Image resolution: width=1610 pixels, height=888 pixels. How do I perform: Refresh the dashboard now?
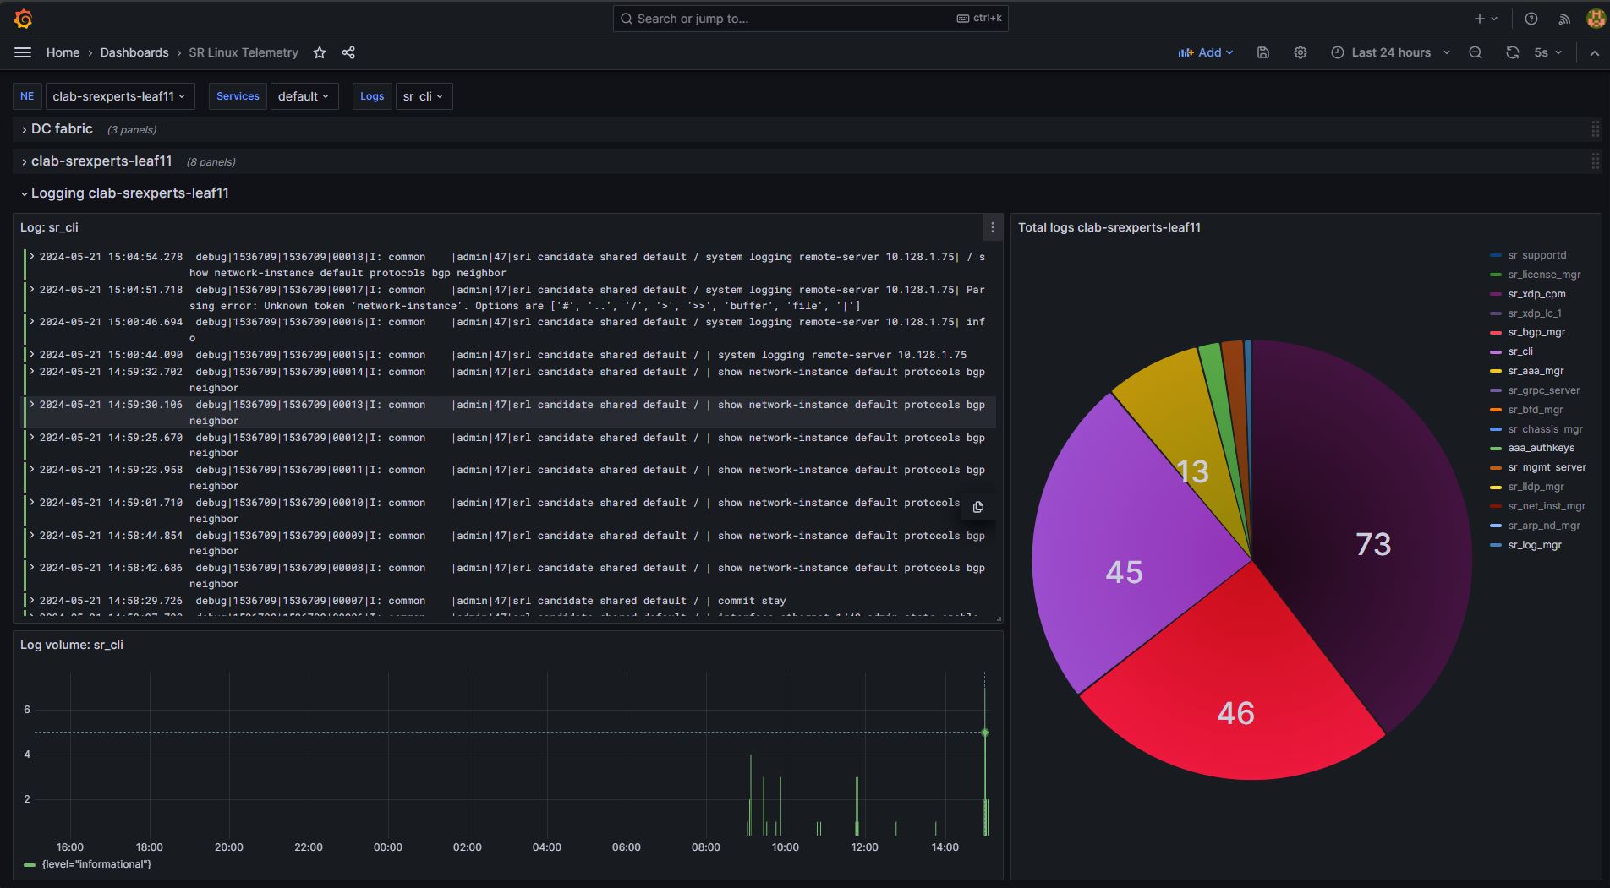click(x=1513, y=52)
